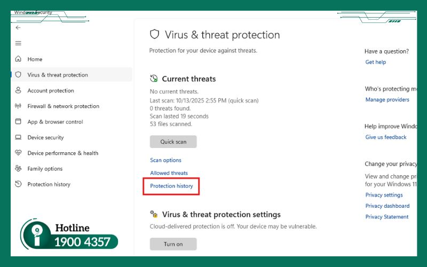Select Virus & threat protection in sidebar
Viewport: 427px width, 267px height.
[x=58, y=75]
